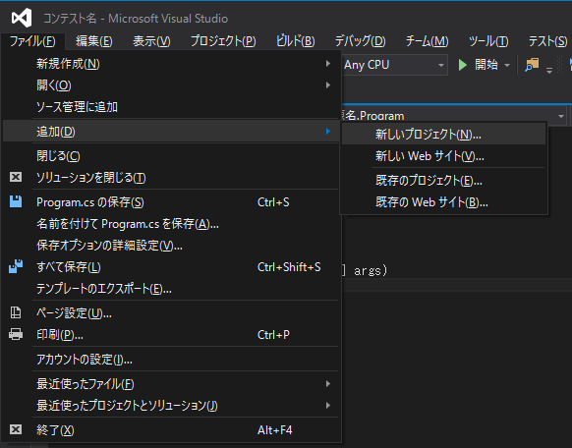Click the save icon beside Program.cs の保存
This screenshot has height=448, width=572.
(16, 201)
